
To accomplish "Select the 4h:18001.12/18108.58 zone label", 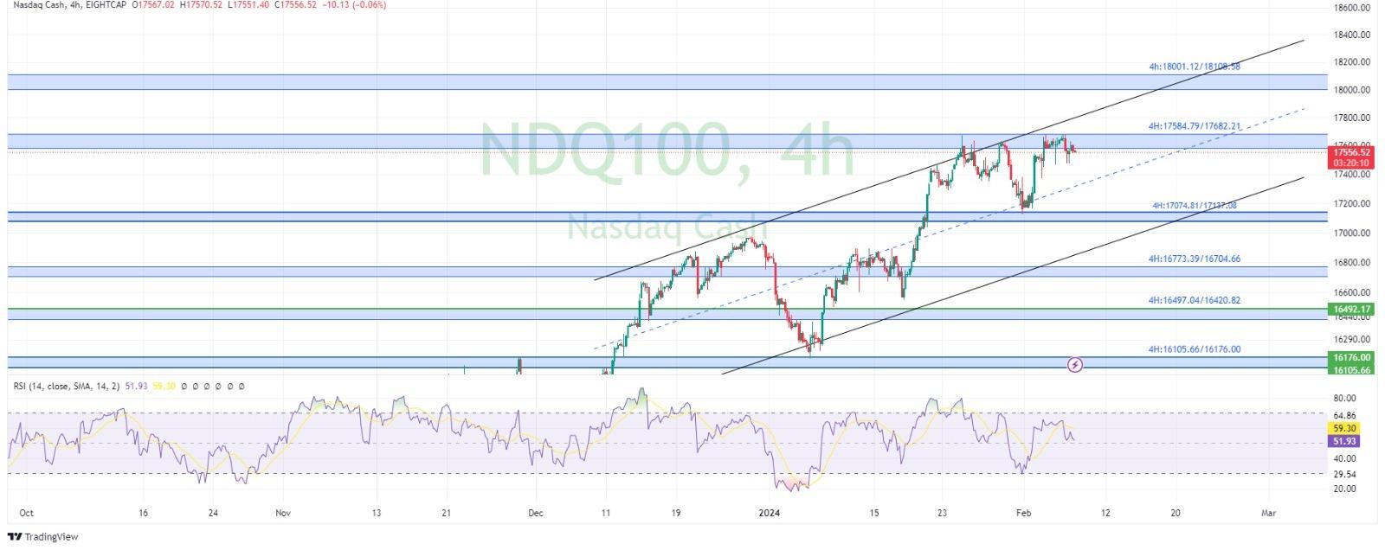I will pos(1194,67).
